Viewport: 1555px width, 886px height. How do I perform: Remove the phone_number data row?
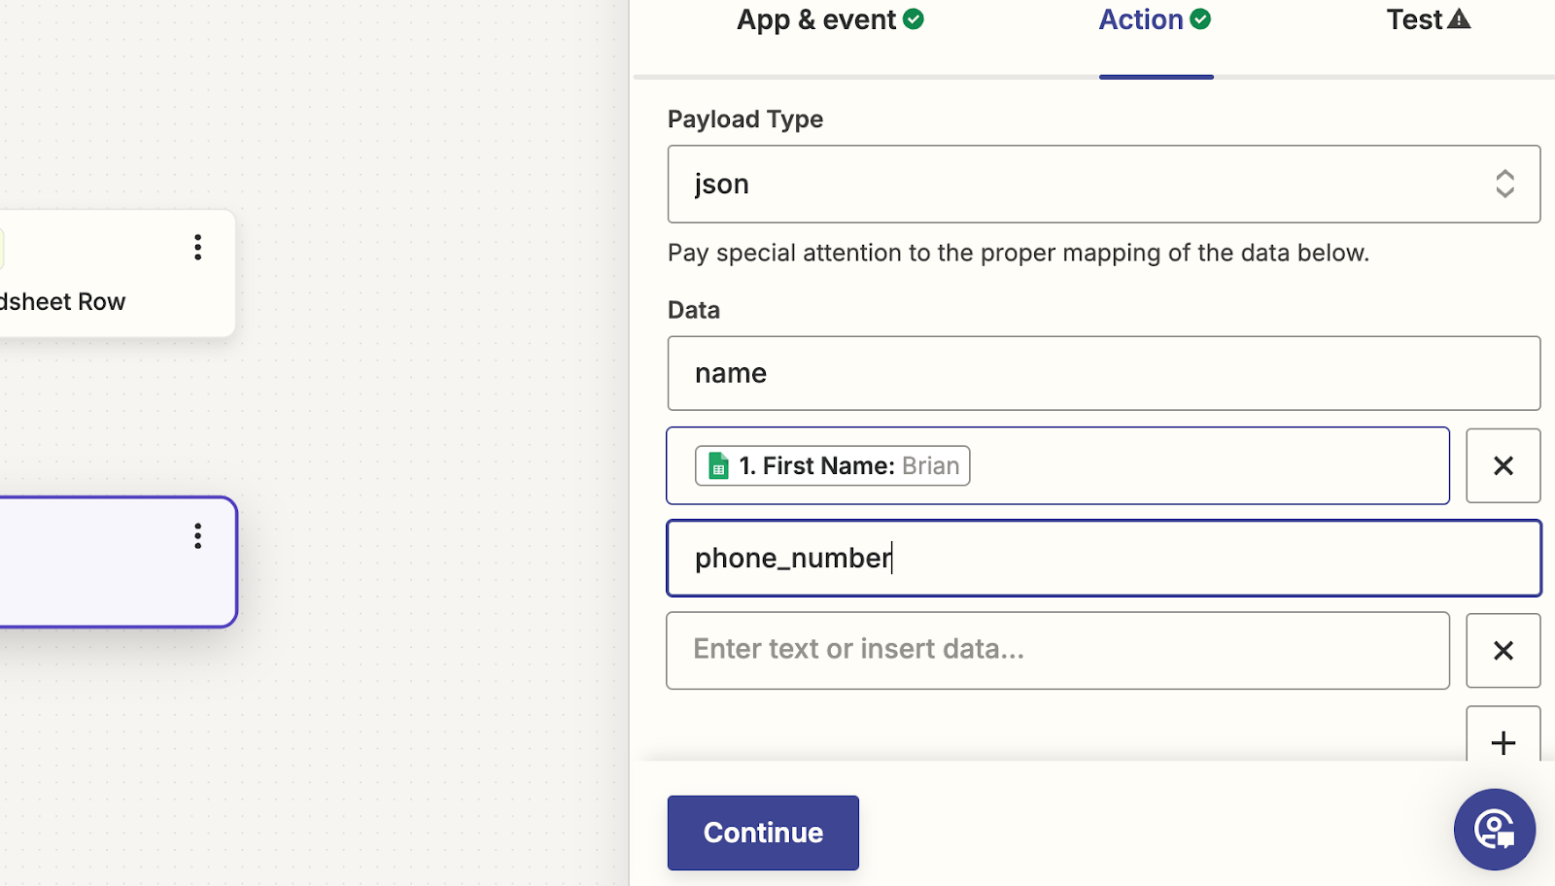1503,650
